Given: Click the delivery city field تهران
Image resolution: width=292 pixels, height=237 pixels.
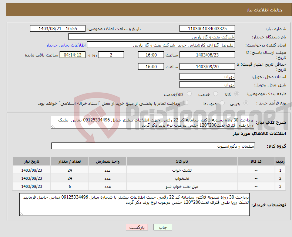Looking at the screenshot, I should tap(207, 85).
